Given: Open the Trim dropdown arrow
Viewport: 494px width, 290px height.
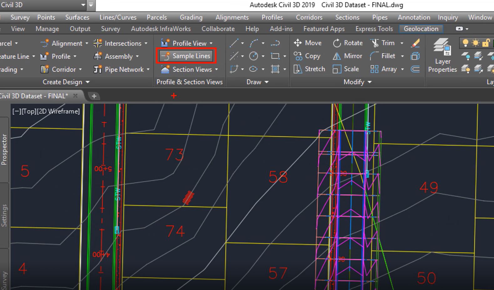Looking at the screenshot, I should (402, 43).
